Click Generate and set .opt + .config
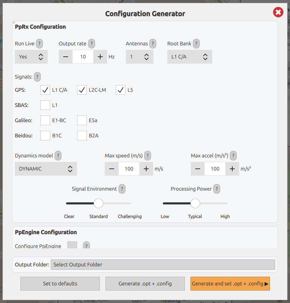290x303 pixels. click(x=230, y=284)
